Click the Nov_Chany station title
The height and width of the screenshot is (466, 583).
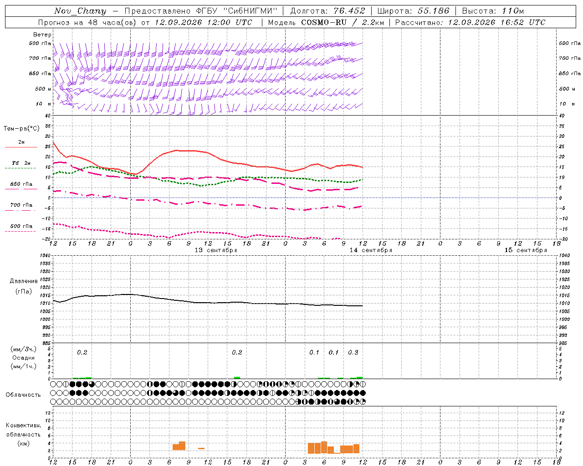[x=80, y=11]
